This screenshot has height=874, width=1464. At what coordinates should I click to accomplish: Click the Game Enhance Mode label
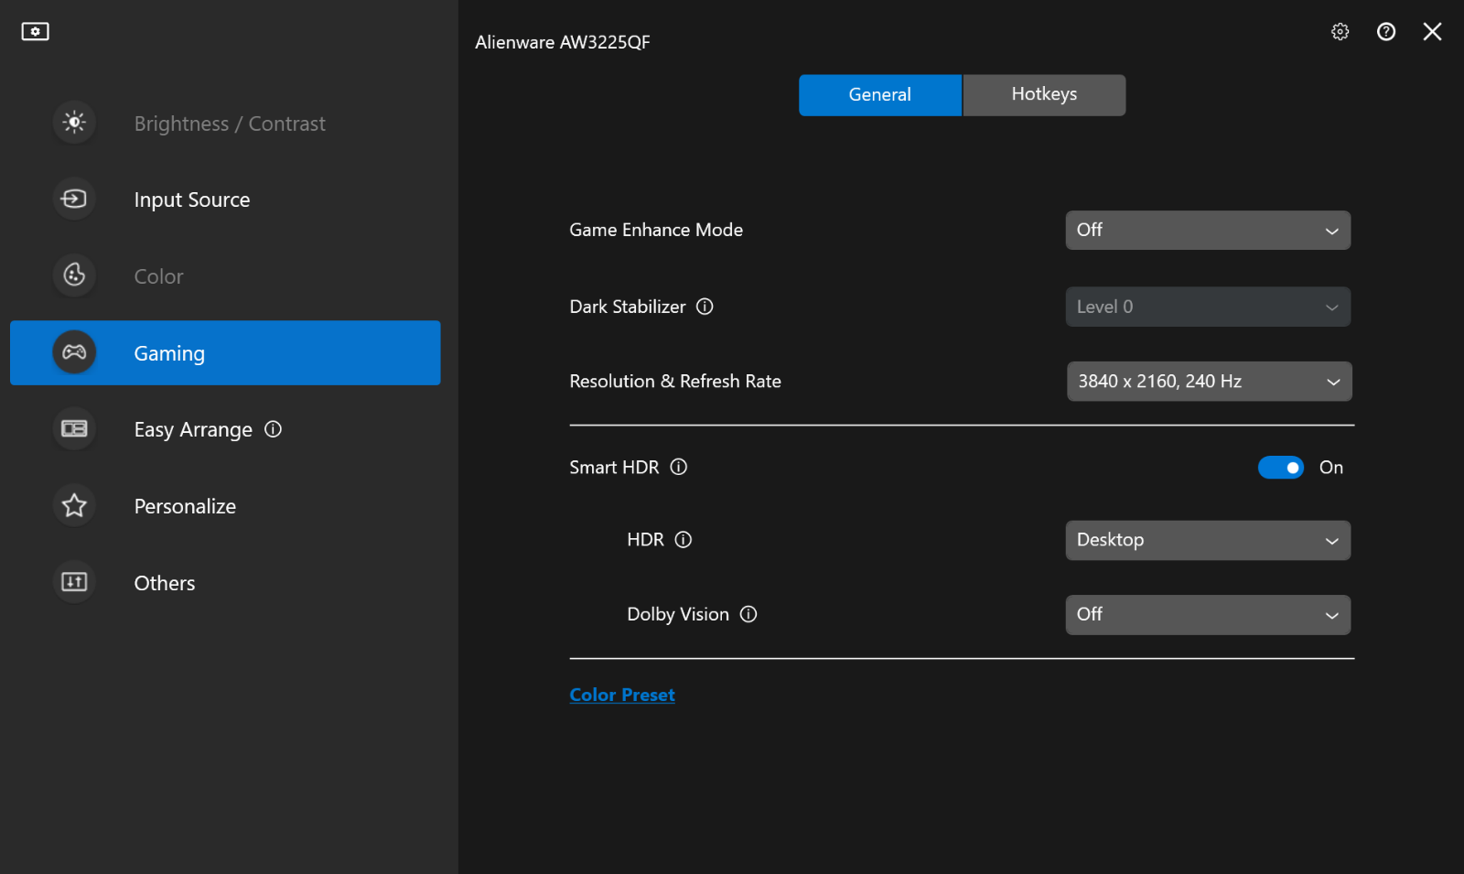[656, 230]
